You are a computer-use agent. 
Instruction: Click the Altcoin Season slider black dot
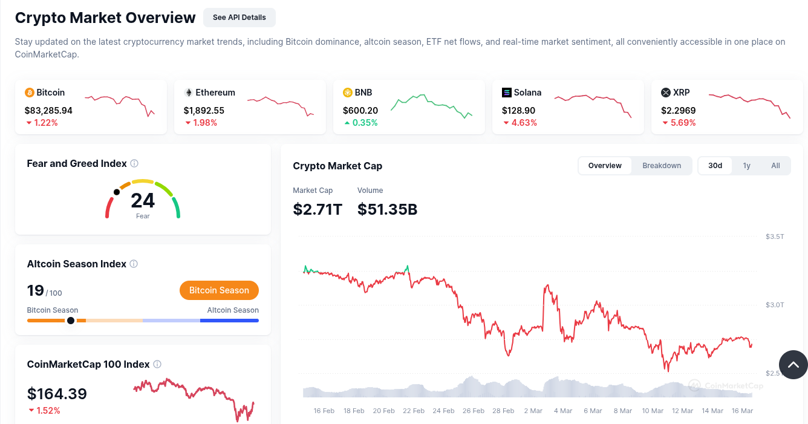point(71,321)
